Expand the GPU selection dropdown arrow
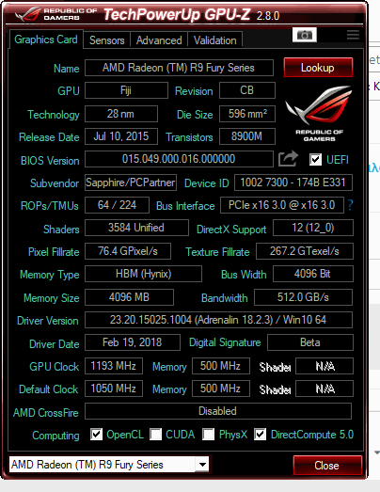Screen dimensions: 380x492 click(202, 465)
